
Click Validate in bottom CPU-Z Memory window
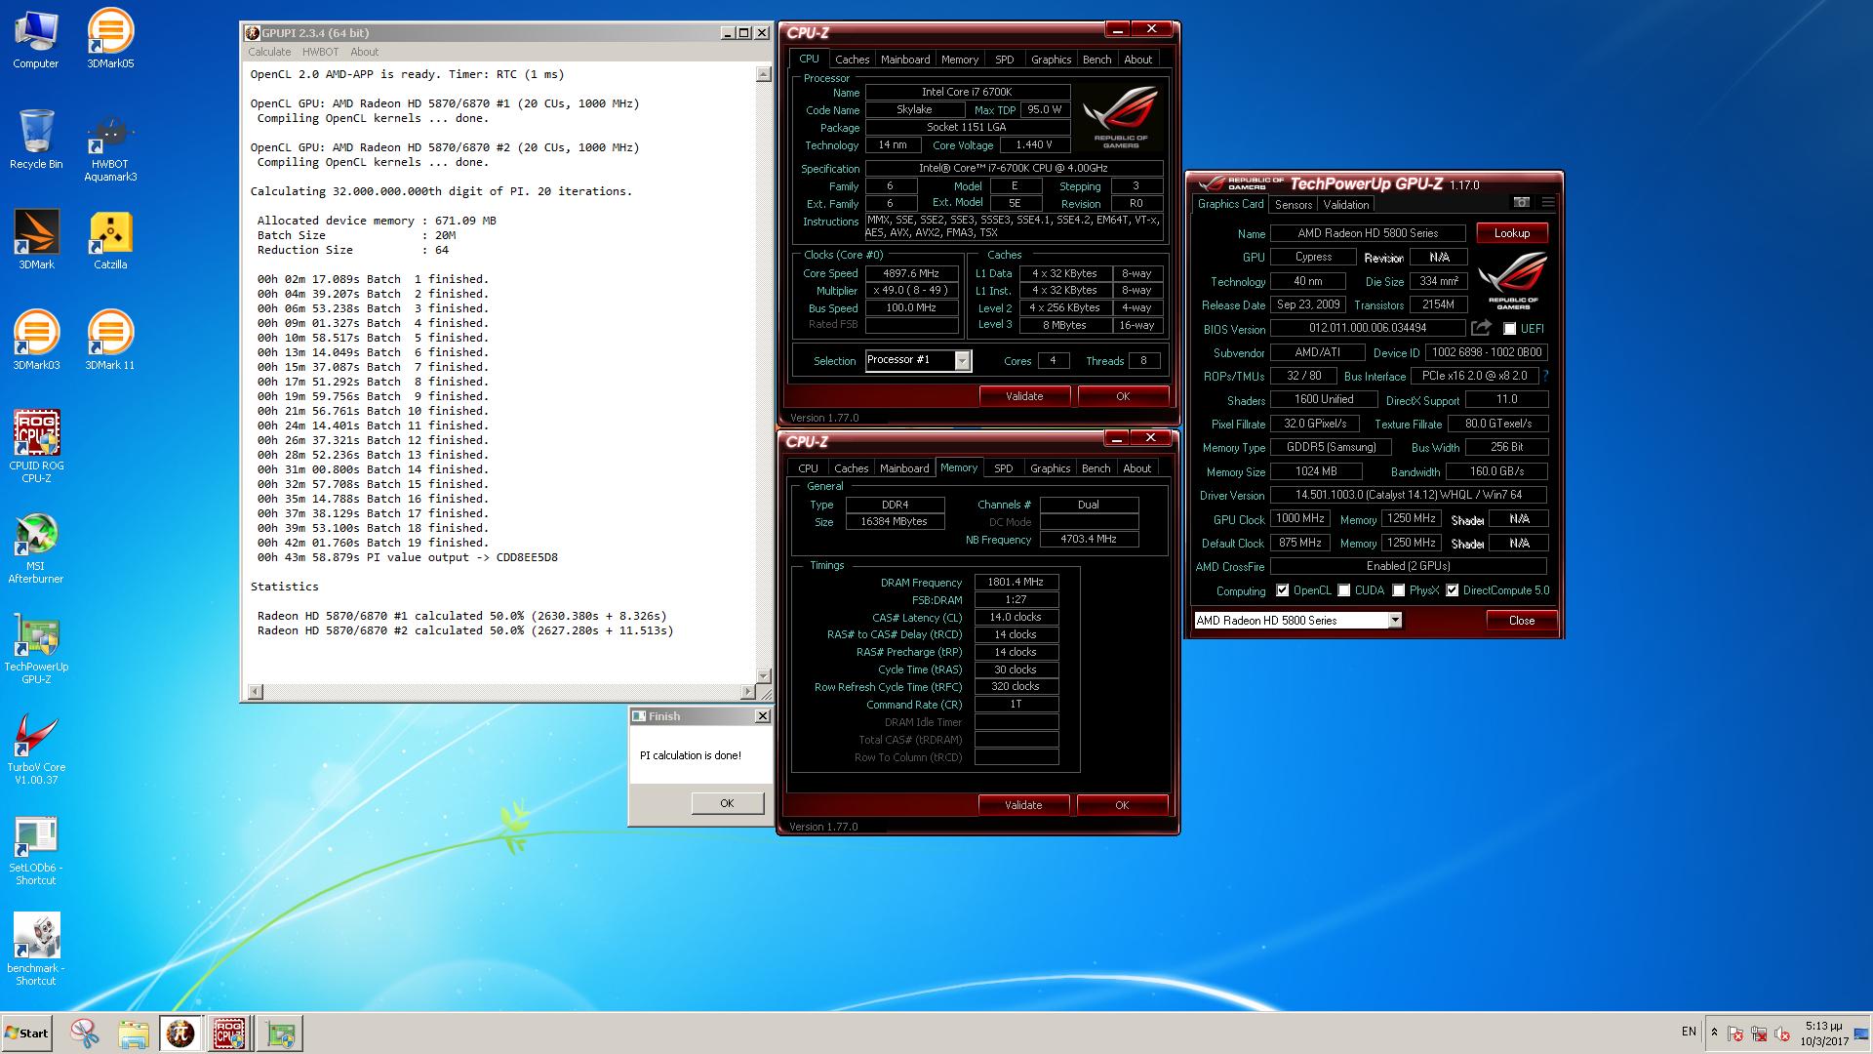point(1023,805)
